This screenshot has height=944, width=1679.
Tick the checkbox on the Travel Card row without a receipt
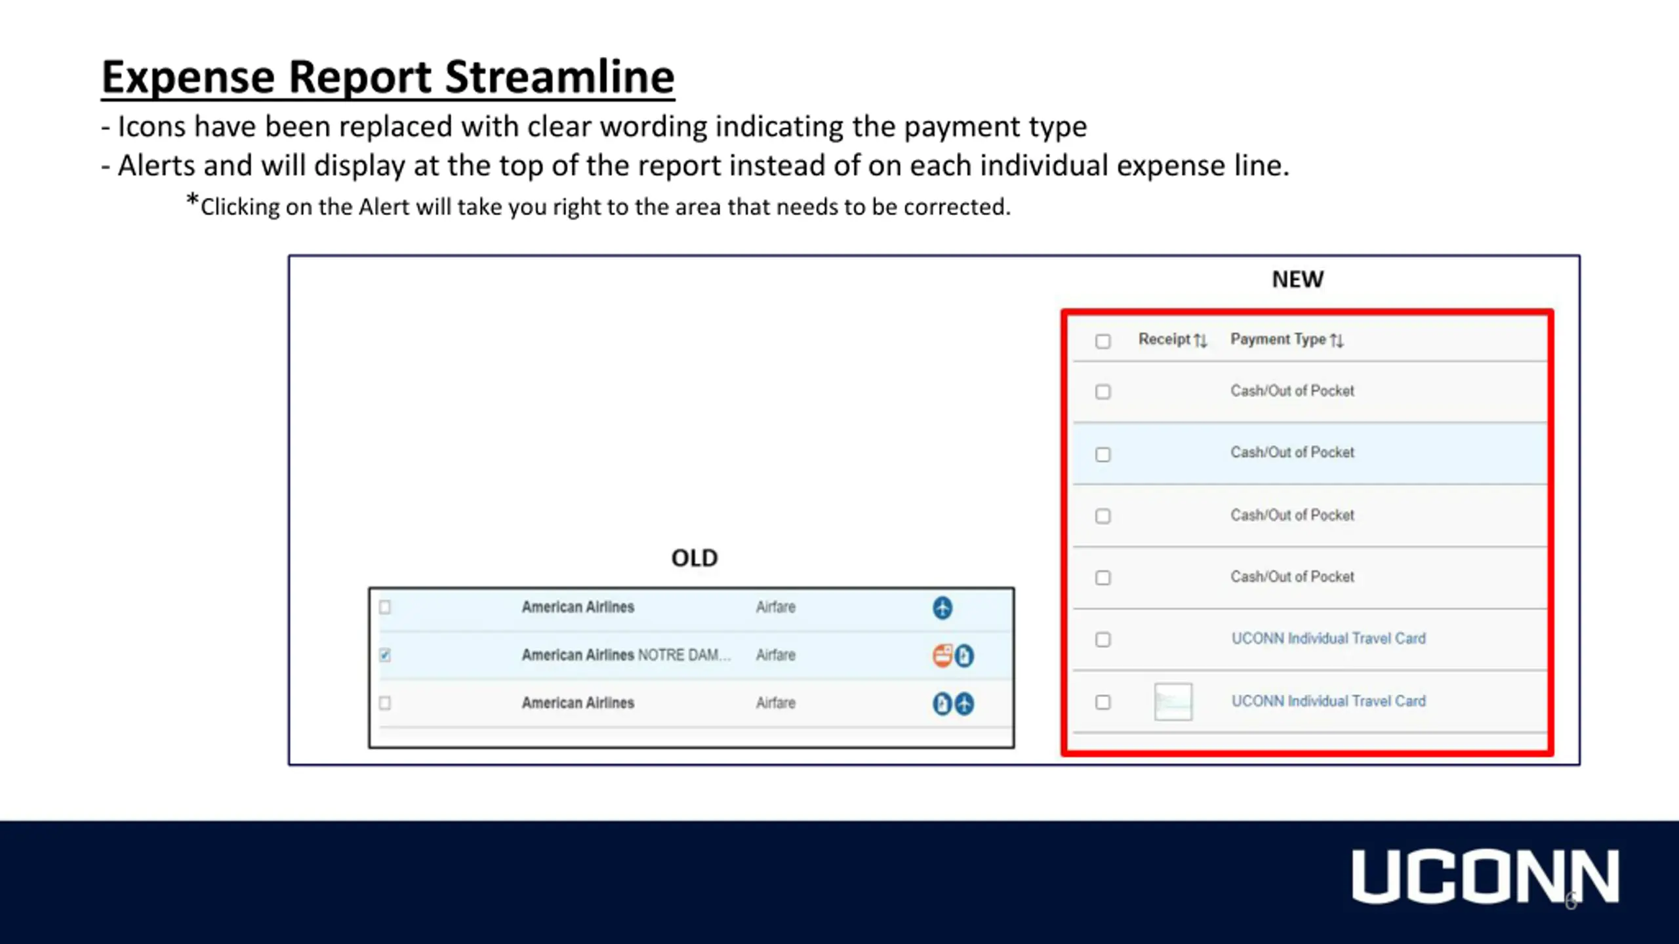[1103, 639]
